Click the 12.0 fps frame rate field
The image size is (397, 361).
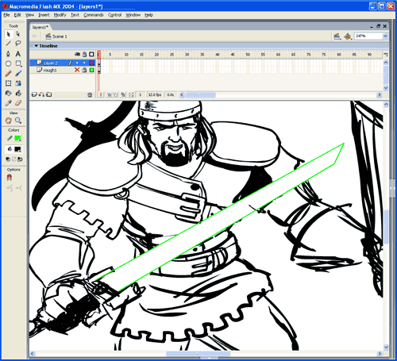point(155,94)
